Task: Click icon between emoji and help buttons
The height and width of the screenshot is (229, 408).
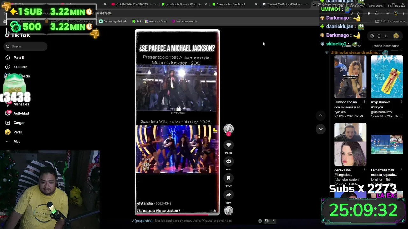Action: tap(267, 221)
